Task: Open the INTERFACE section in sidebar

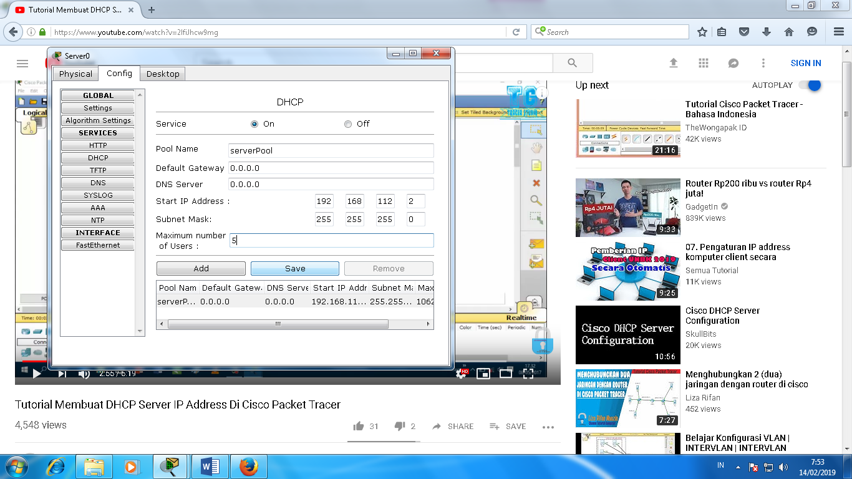Action: [x=97, y=232]
